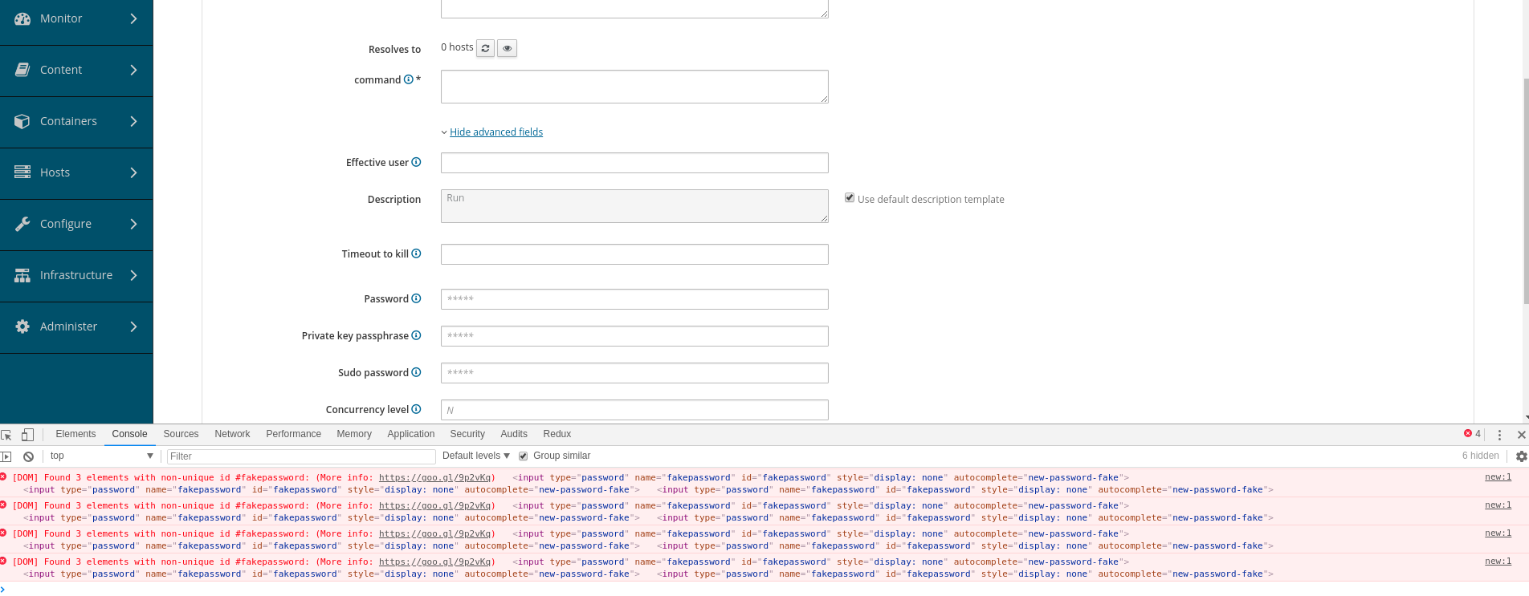This screenshot has width=1529, height=596.
Task: Open console settings gear
Action: tap(1521, 456)
